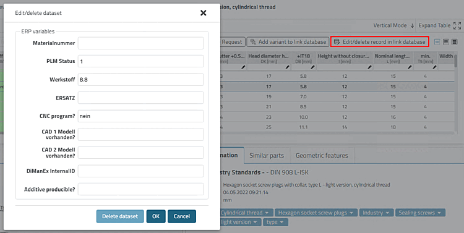Image resolution: width=464 pixels, height=233 pixels.
Task: Click the CNC program field with nein
Action: point(140,116)
